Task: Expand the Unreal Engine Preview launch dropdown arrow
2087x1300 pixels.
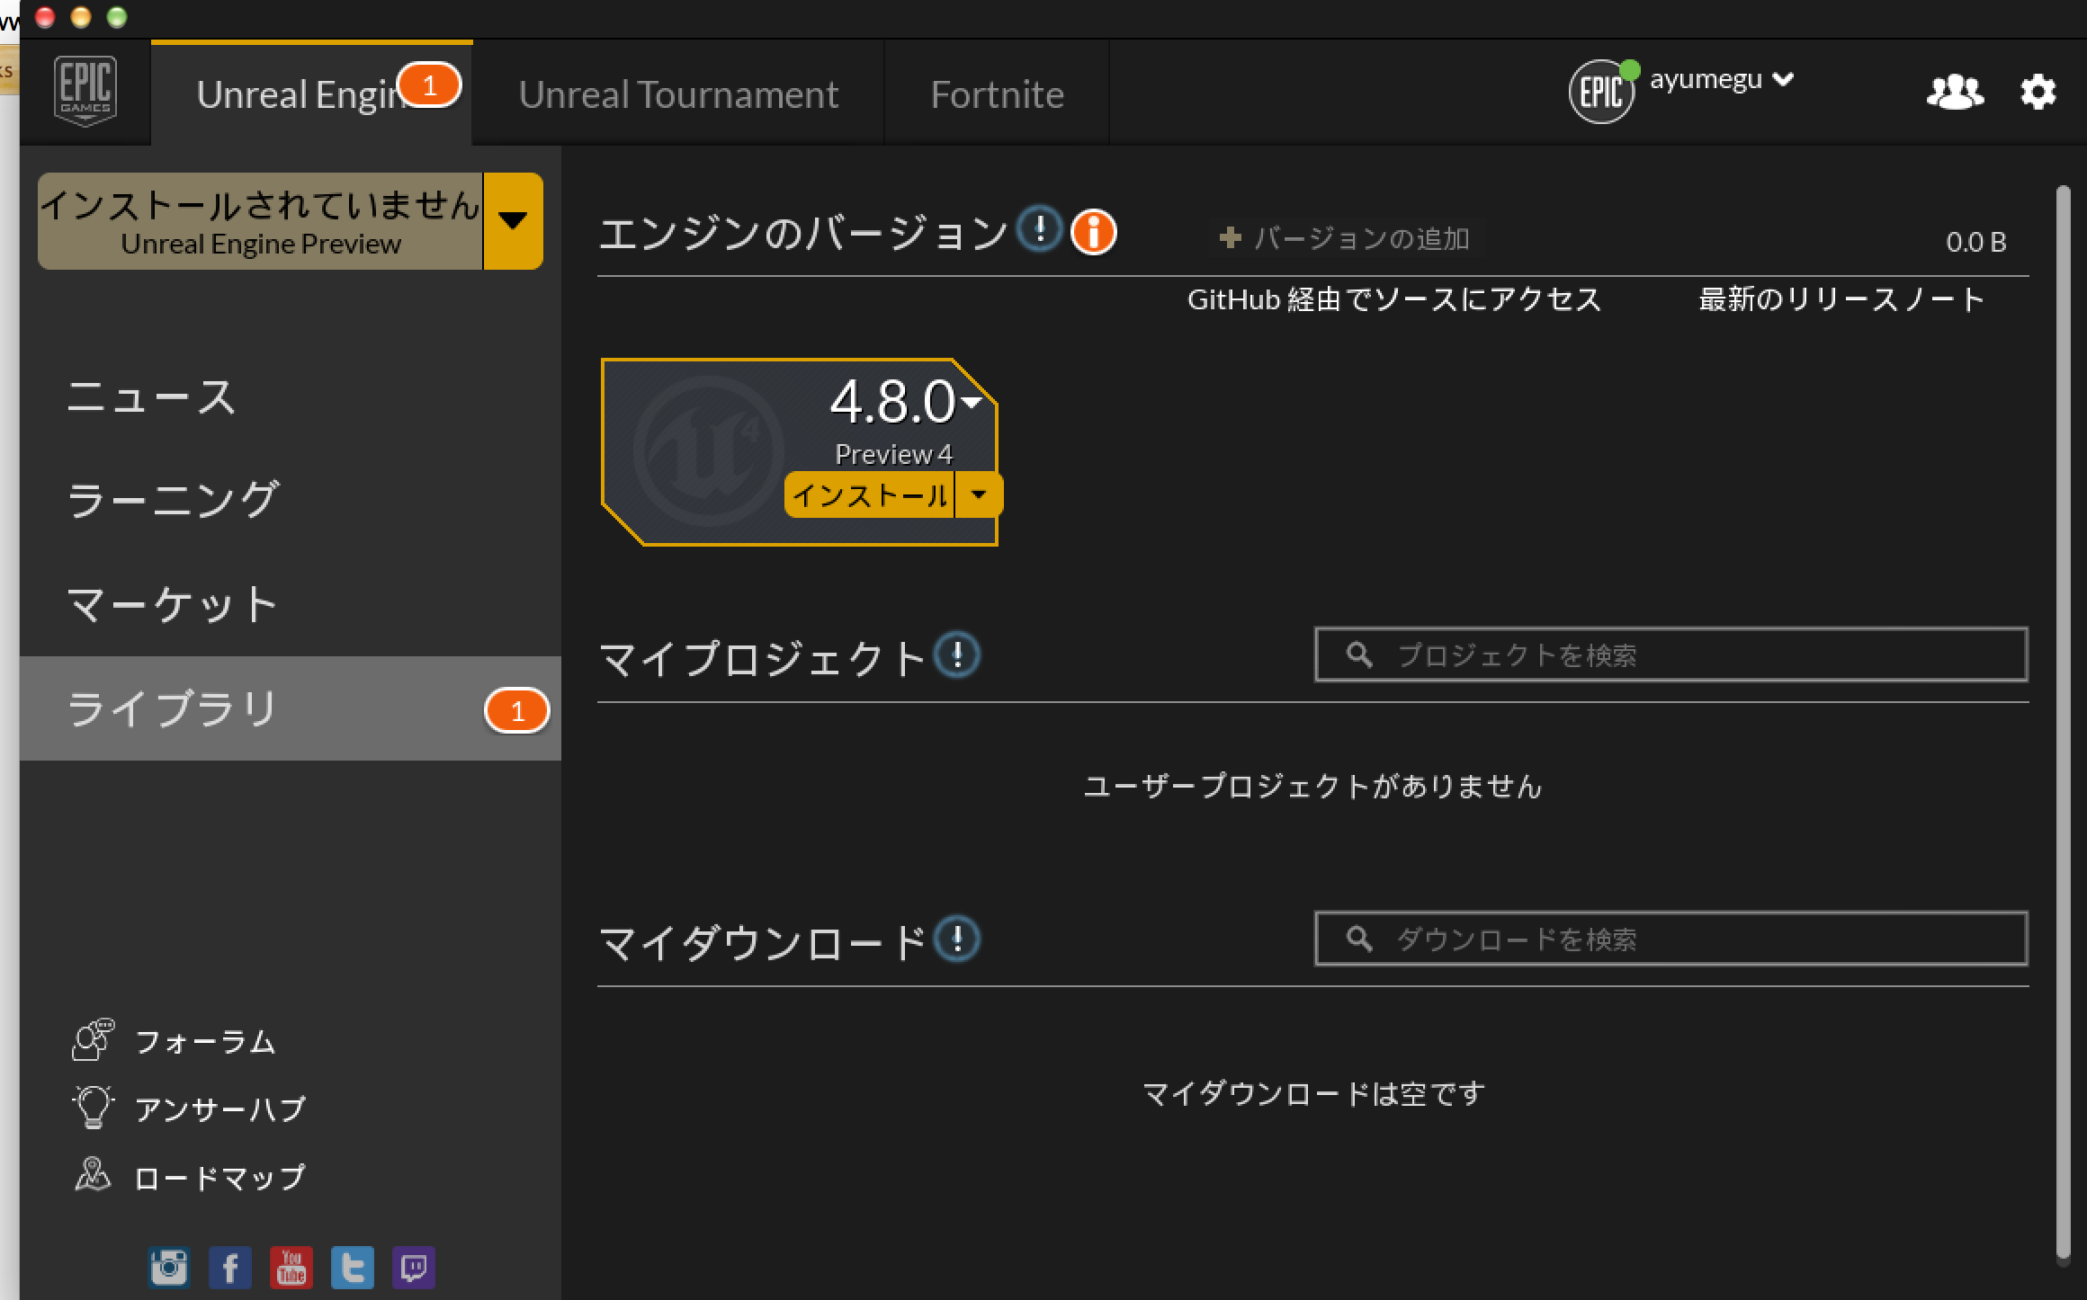Action: click(x=513, y=221)
